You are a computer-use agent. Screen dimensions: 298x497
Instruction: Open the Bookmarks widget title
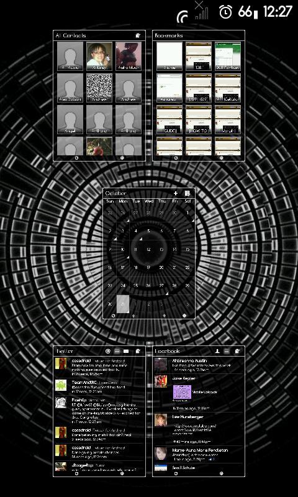tap(168, 35)
